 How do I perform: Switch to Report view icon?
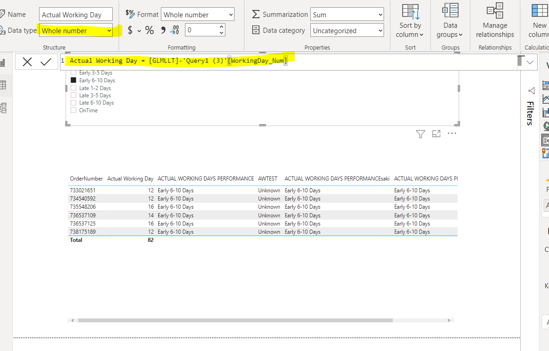(3, 62)
